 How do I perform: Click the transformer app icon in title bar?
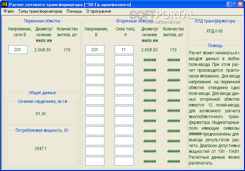coord(5,5)
